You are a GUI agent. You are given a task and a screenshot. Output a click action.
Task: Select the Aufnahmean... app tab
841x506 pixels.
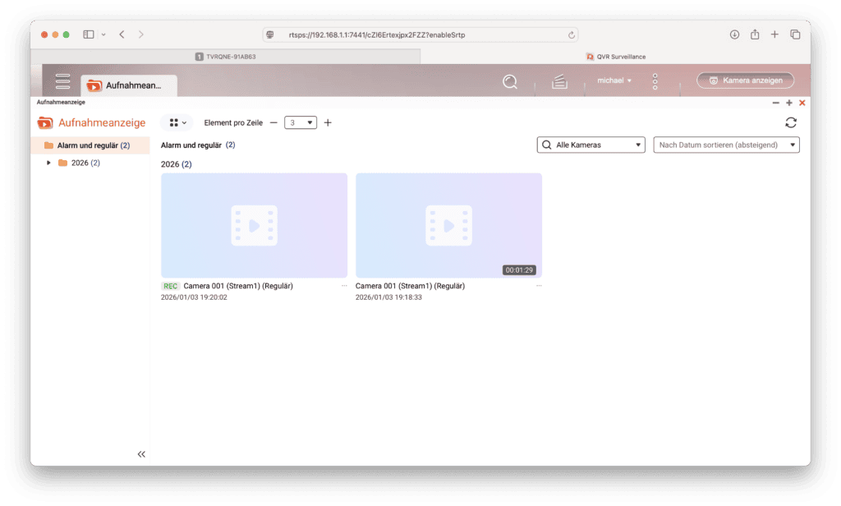(x=128, y=85)
